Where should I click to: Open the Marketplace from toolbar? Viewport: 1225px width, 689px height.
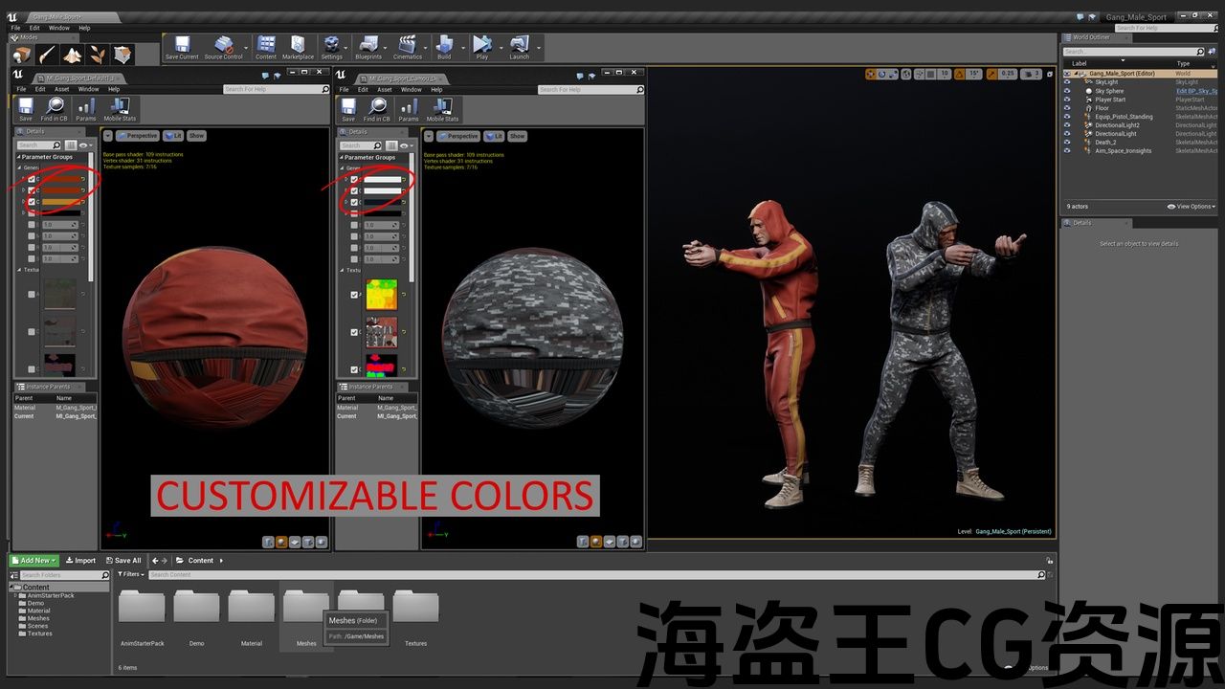pos(298,47)
